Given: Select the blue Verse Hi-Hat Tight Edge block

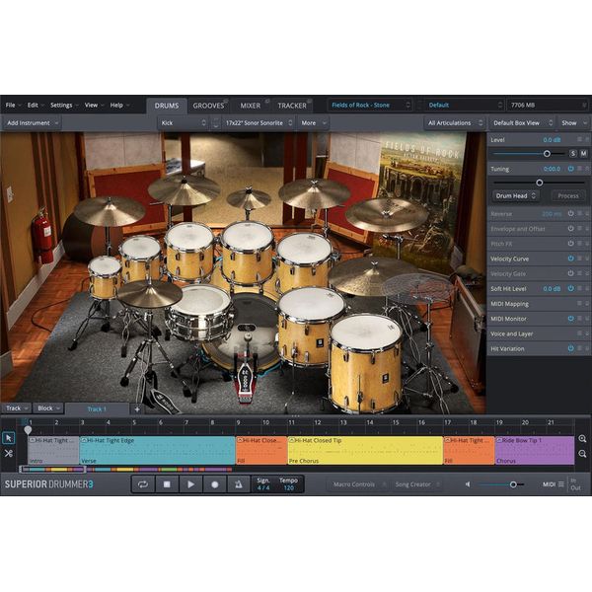Looking at the screenshot, I should coord(158,451).
